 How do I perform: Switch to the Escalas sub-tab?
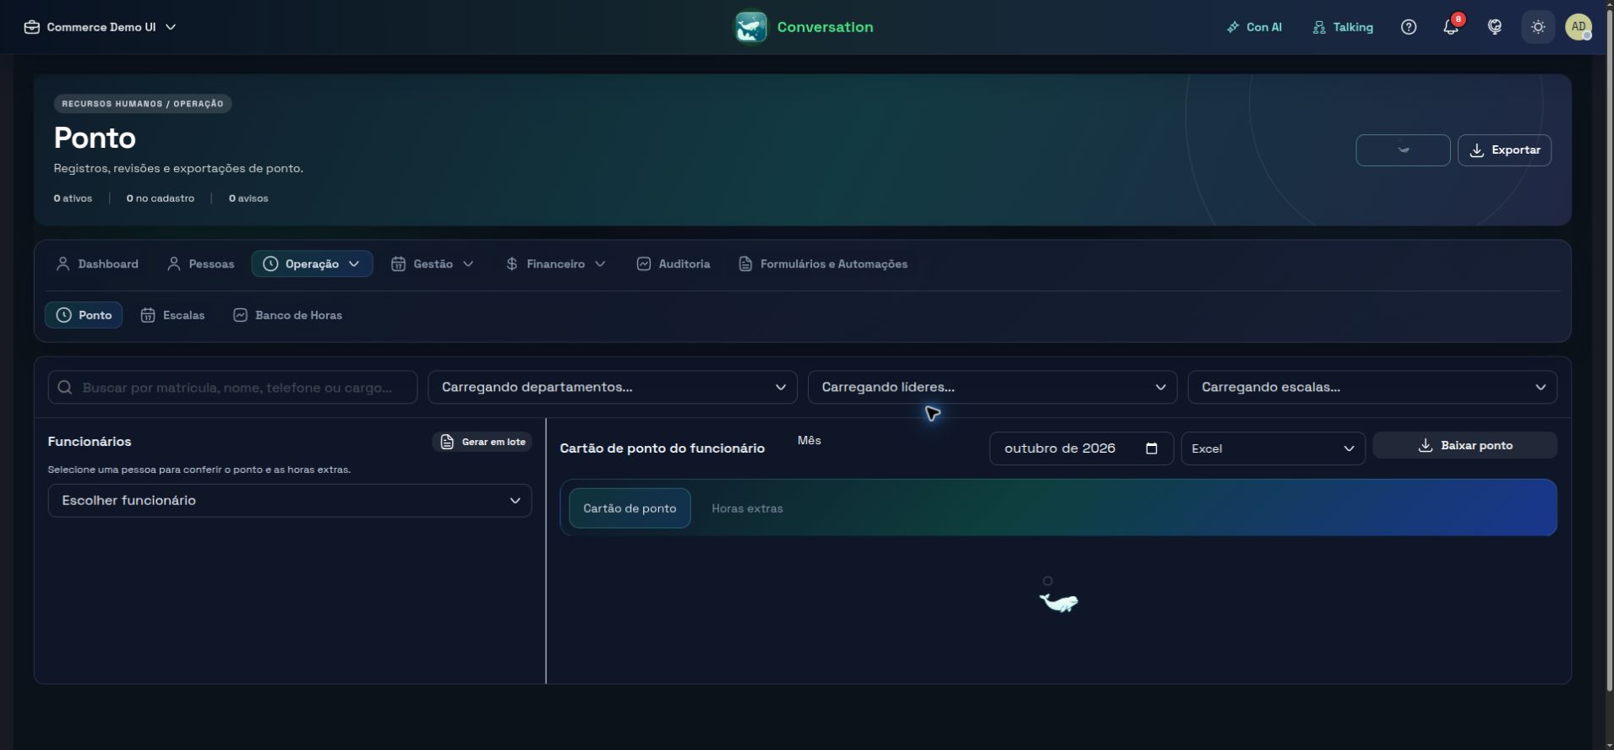pos(172,315)
